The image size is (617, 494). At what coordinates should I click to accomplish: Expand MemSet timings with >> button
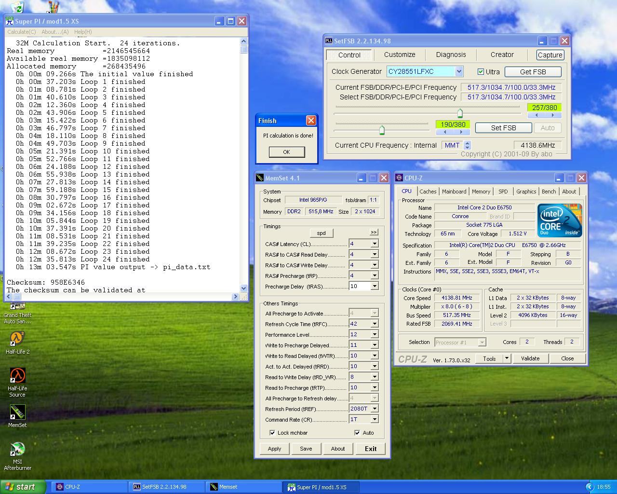[x=374, y=233]
